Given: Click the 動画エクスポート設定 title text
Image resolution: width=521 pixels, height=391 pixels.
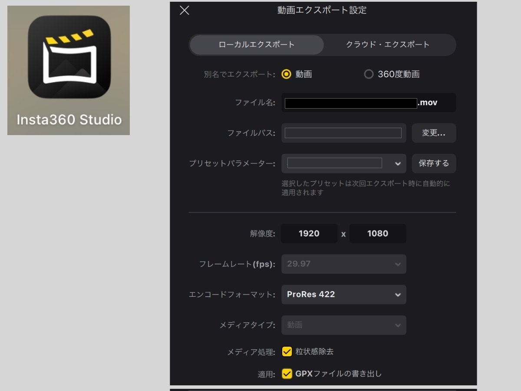Looking at the screenshot, I should [x=322, y=10].
